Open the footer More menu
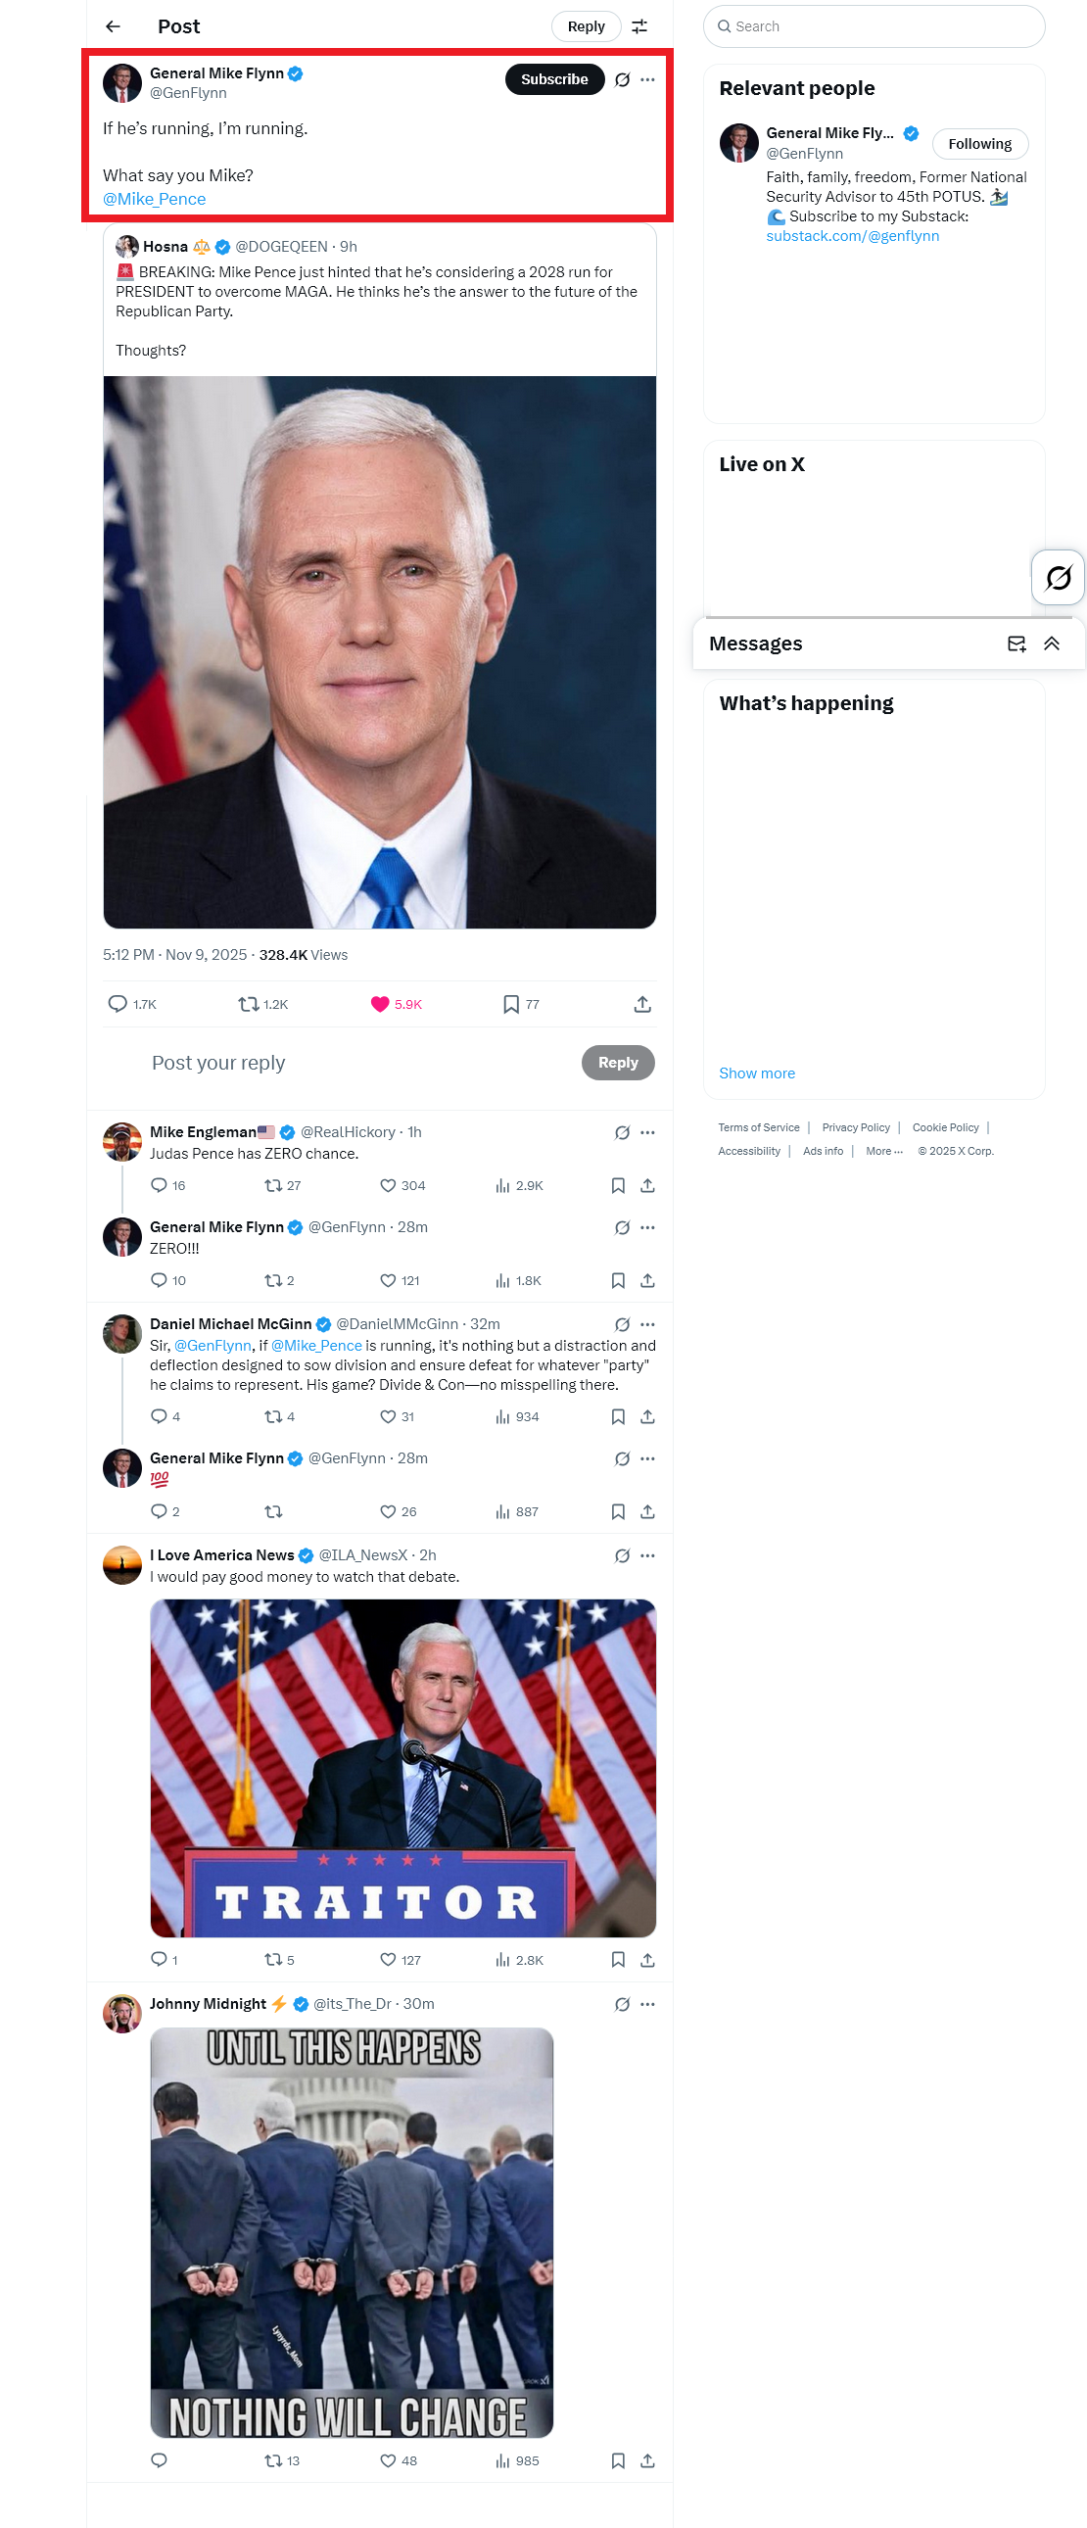1087x2528 pixels. (883, 1151)
